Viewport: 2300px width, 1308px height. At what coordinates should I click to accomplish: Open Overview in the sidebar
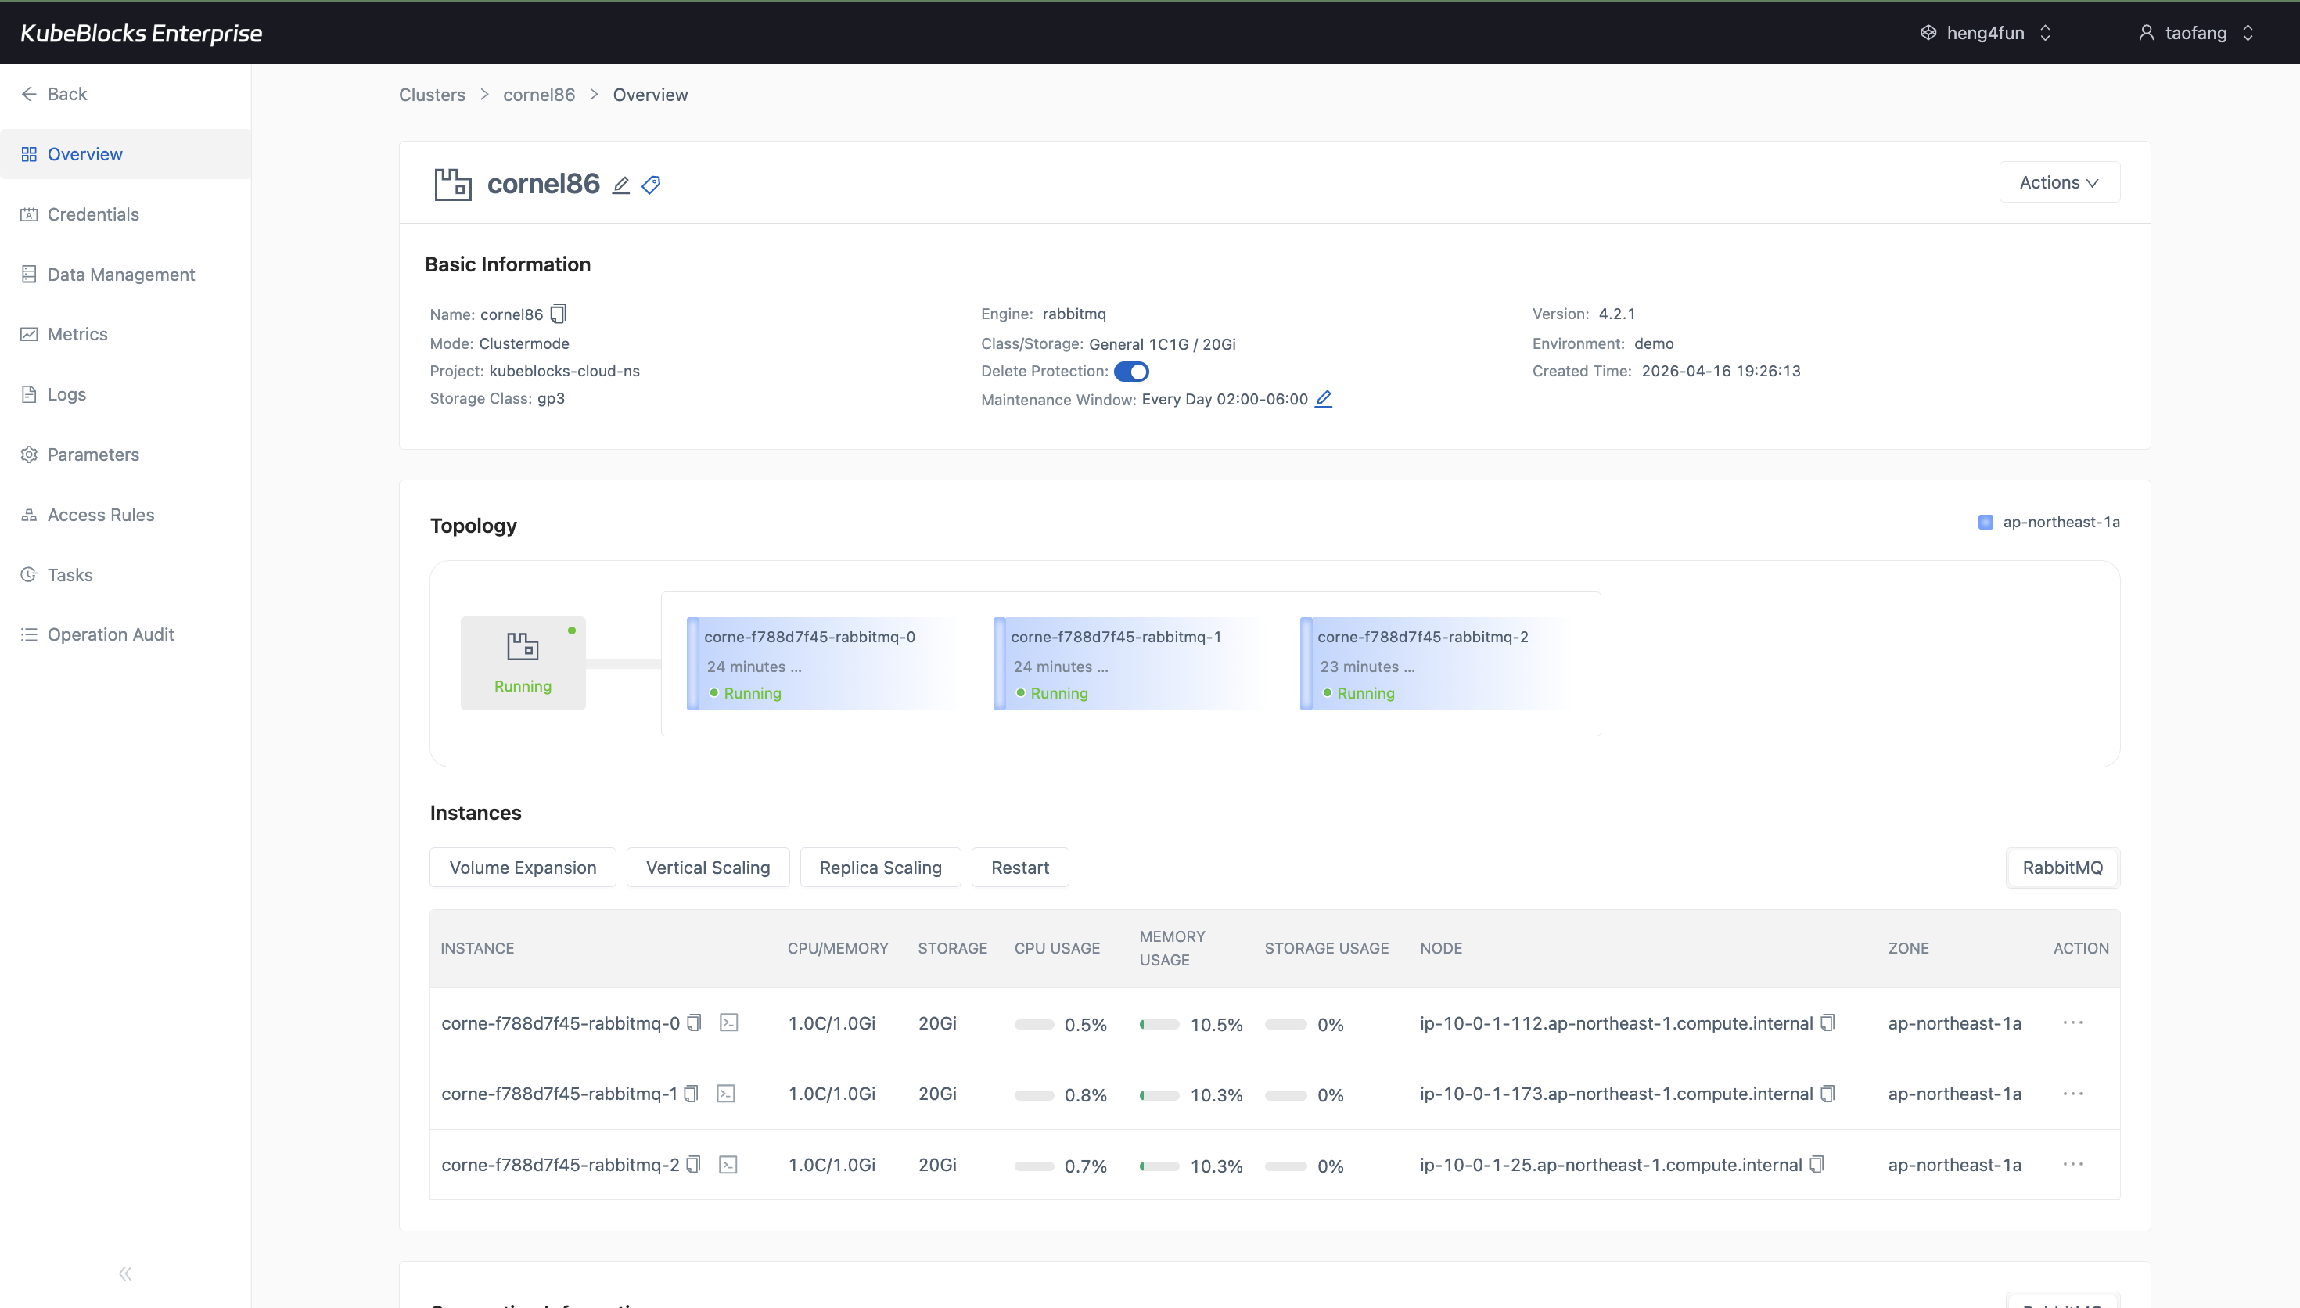126,155
